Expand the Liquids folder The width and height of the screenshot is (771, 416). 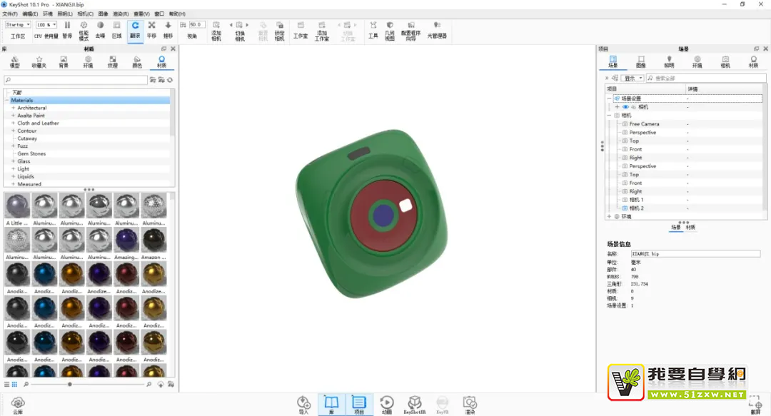(14, 176)
